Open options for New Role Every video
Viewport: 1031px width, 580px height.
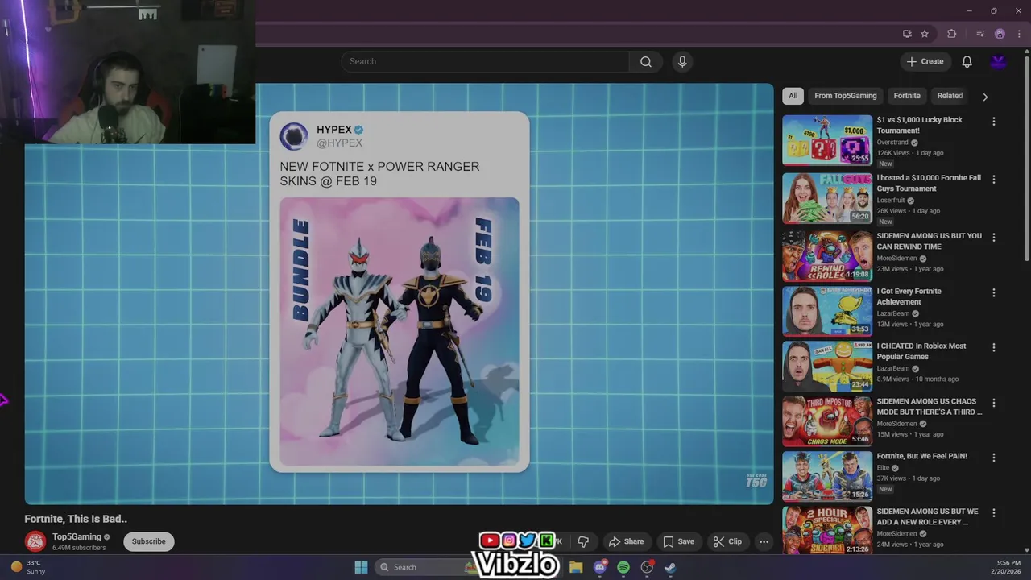click(993, 512)
